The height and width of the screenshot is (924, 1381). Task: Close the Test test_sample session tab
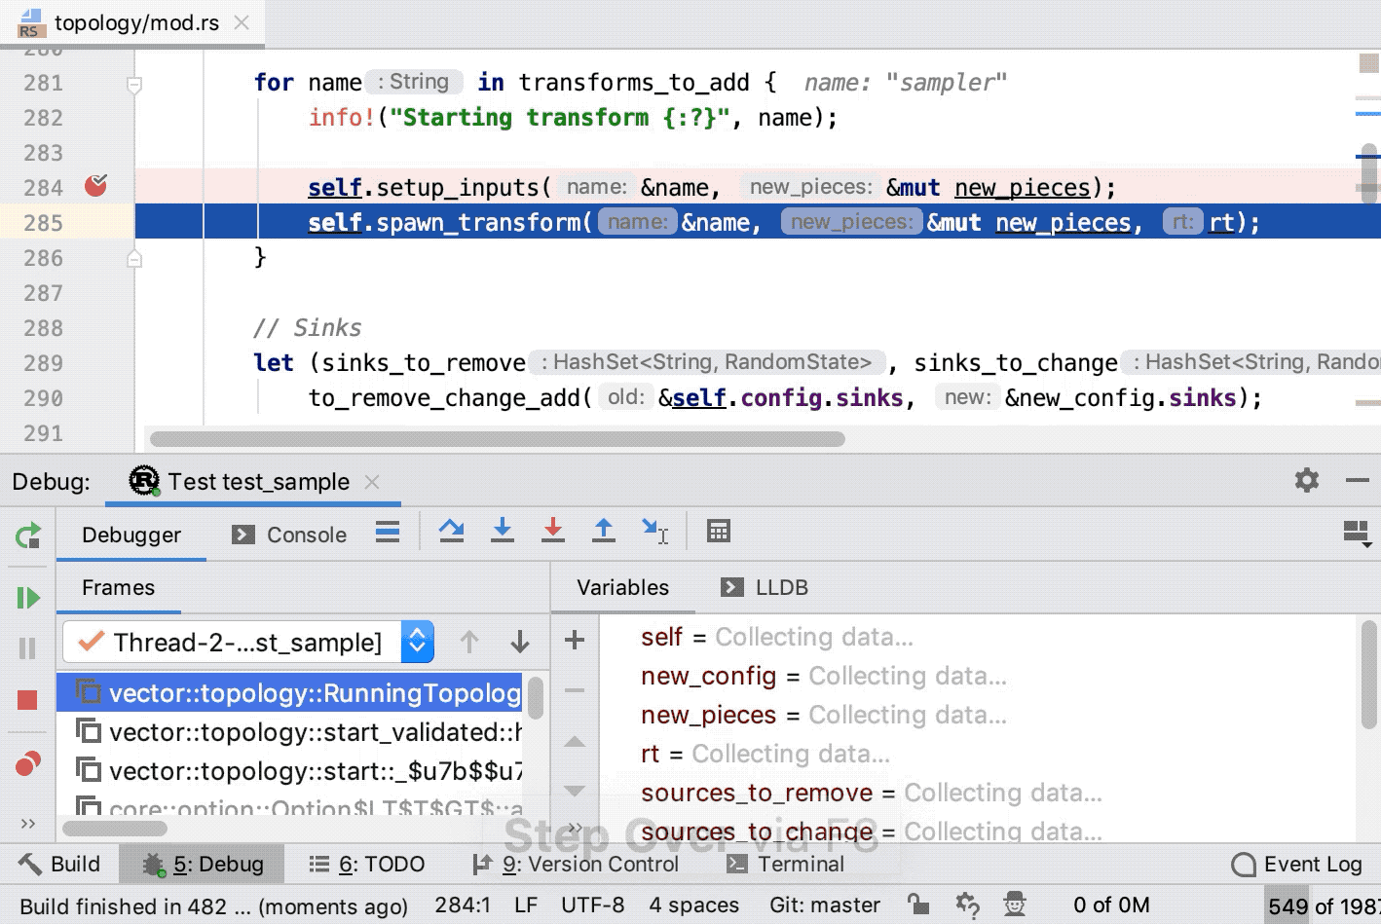coord(371,481)
